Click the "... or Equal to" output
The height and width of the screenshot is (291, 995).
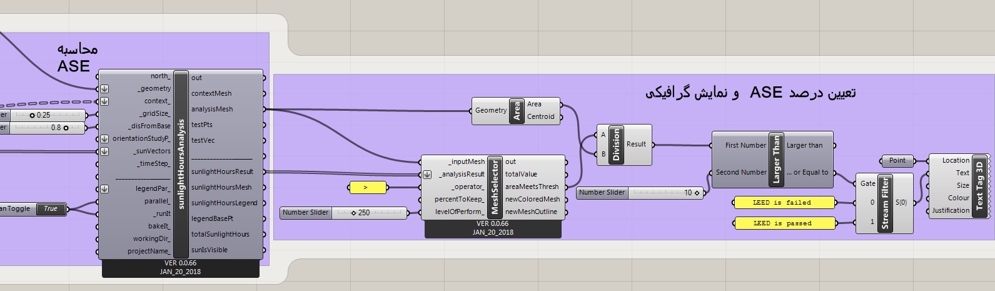(807, 173)
